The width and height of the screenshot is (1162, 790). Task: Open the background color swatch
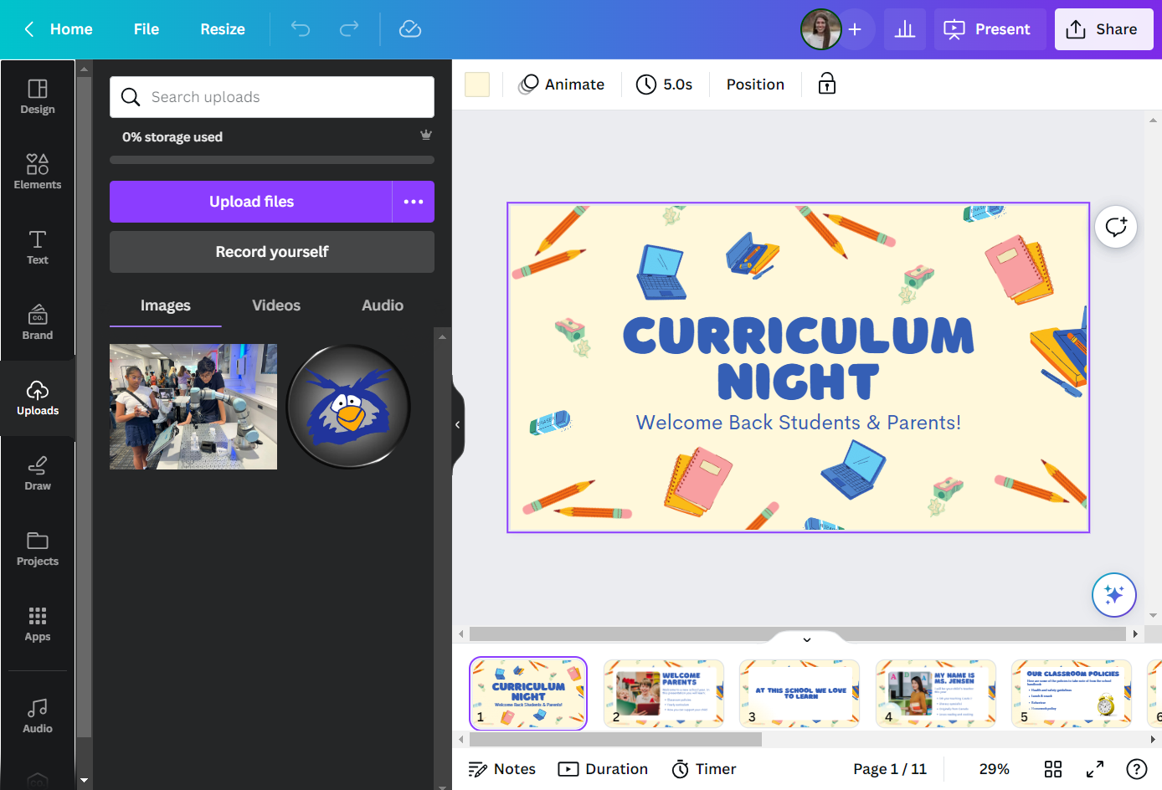click(x=477, y=85)
